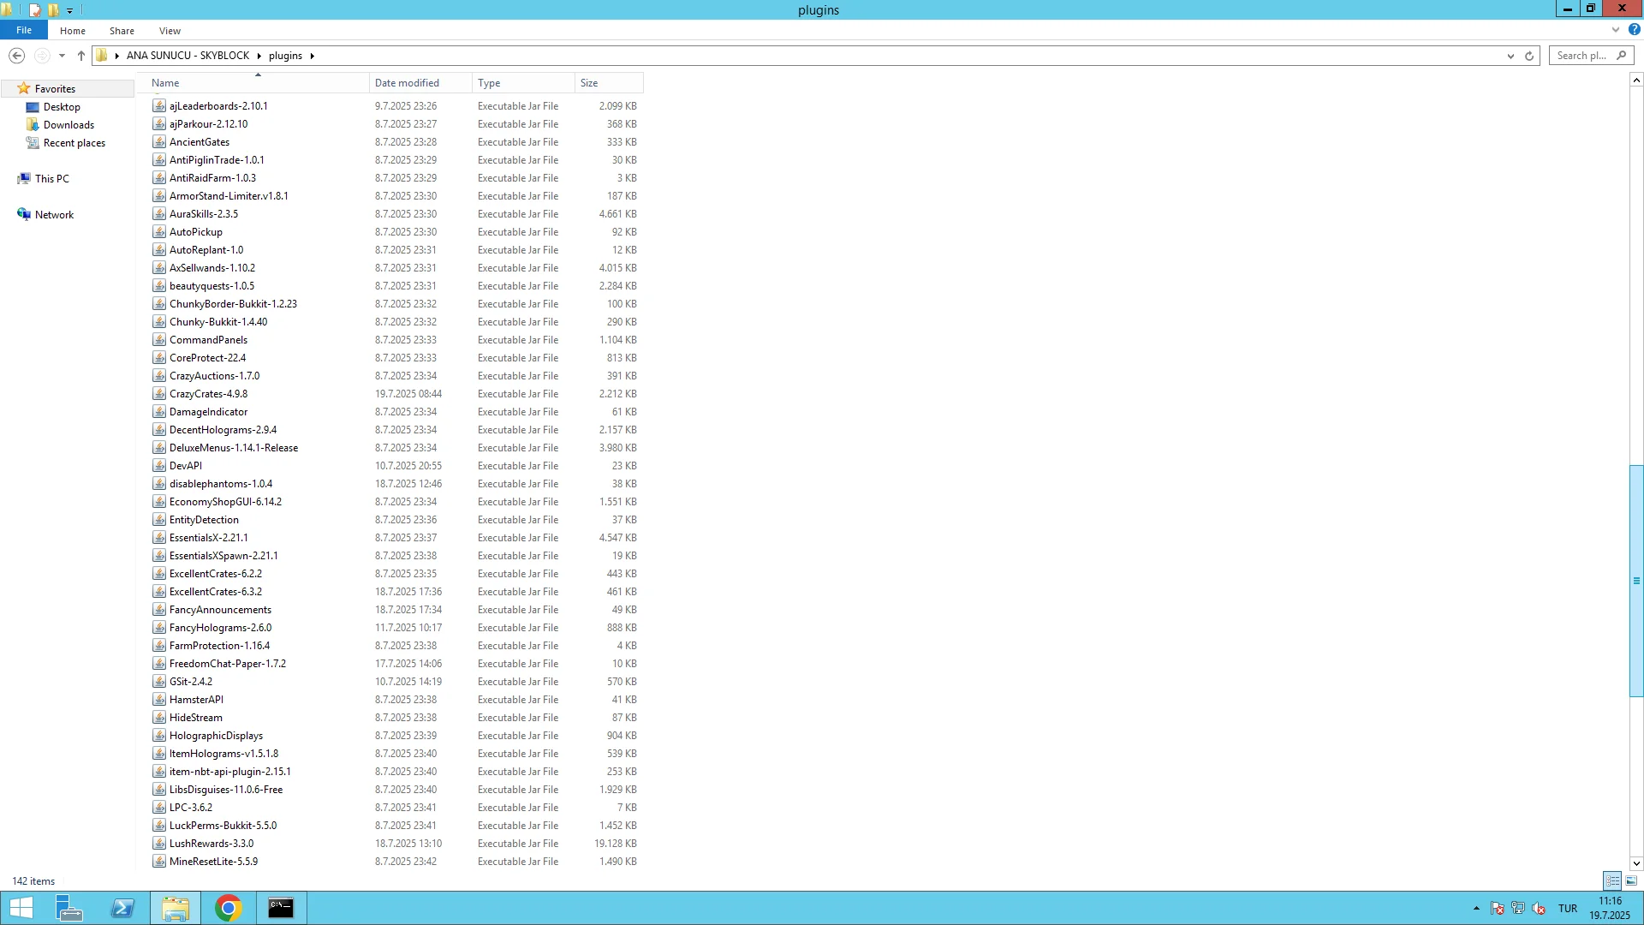The width and height of the screenshot is (1644, 925).
Task: Select the FancyHolograms-2.6.0 file
Action: click(x=220, y=628)
